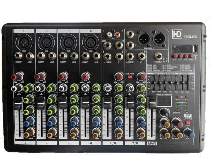Adjust the orange FX SEND knob
This screenshot has height=158, width=211.
(x=177, y=133)
